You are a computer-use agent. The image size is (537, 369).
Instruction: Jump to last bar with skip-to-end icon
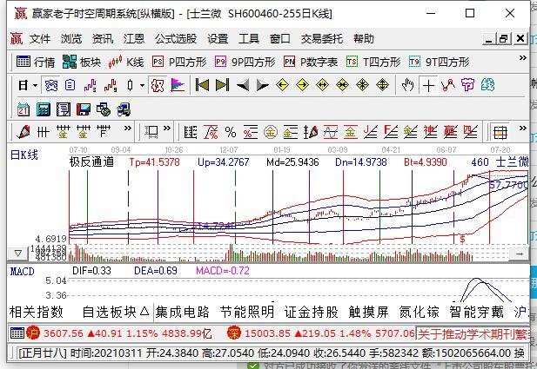[x=222, y=85]
